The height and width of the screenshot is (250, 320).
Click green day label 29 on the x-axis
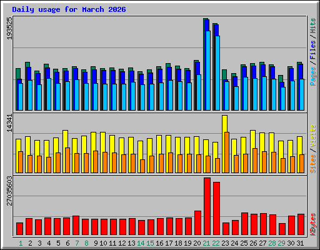pos(281,243)
